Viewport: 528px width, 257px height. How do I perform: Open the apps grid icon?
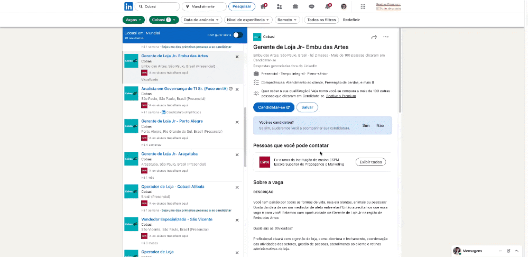point(363,6)
